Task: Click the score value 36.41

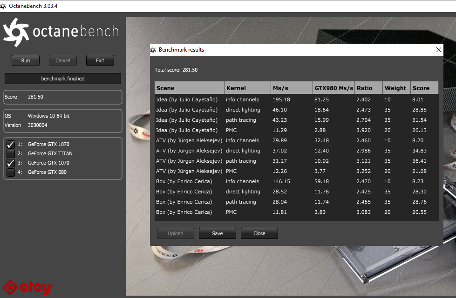Action: pyautogui.click(x=419, y=161)
